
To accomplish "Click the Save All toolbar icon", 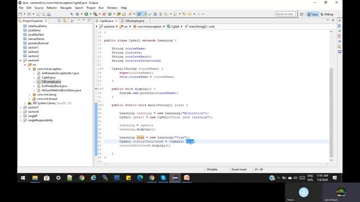I will (43, 14).
